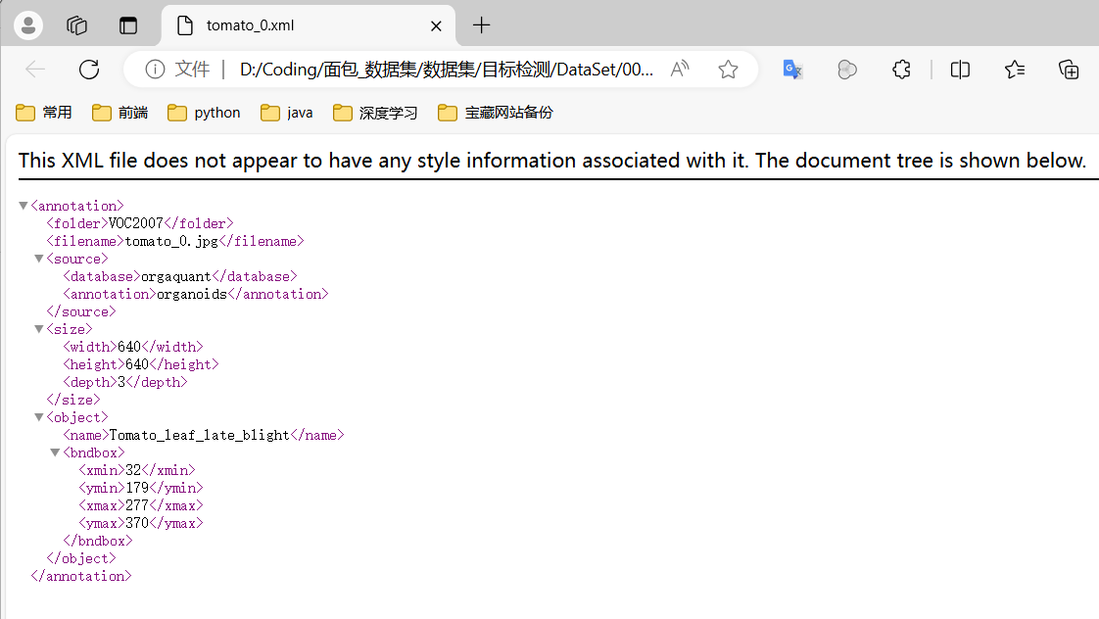The width and height of the screenshot is (1099, 619).
Task: Open the vertical tabs panel icon
Action: coord(128,25)
